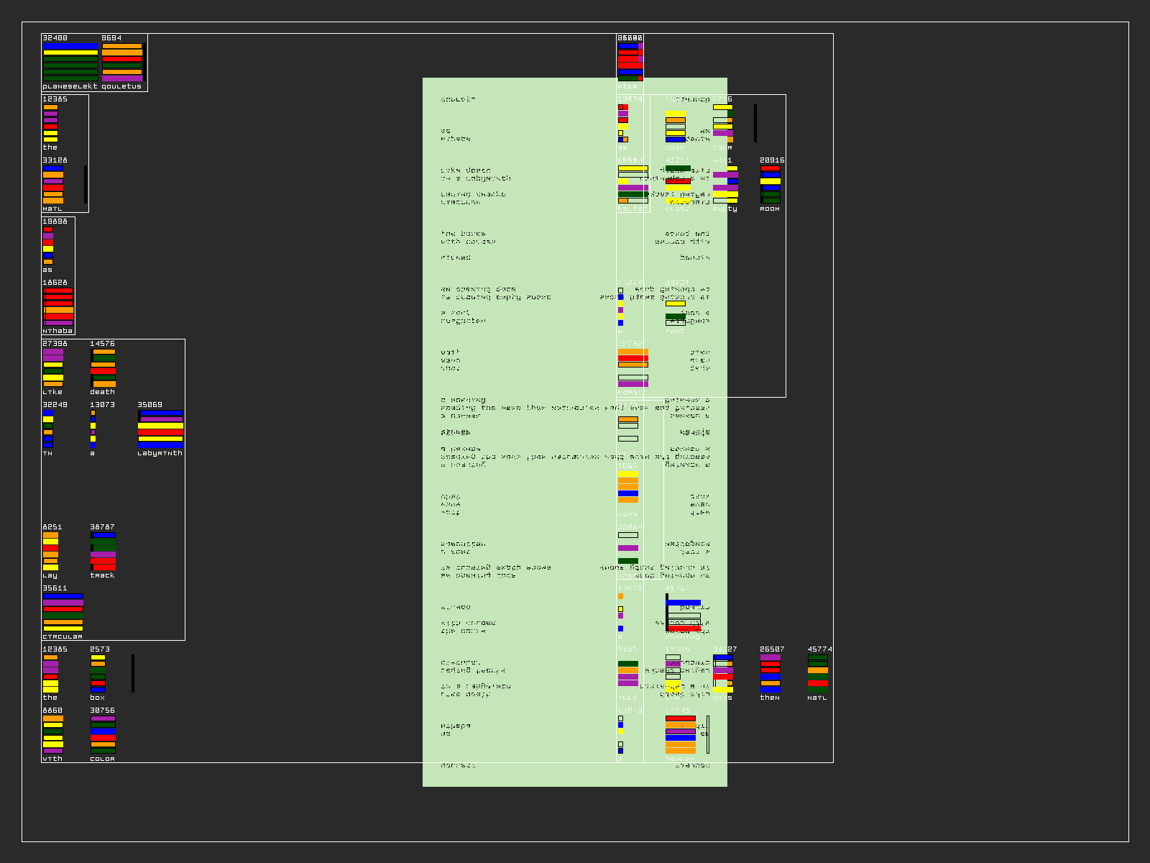The width and height of the screenshot is (1150, 863).
Task: Select the circular color stack 35611
Action: click(63, 612)
